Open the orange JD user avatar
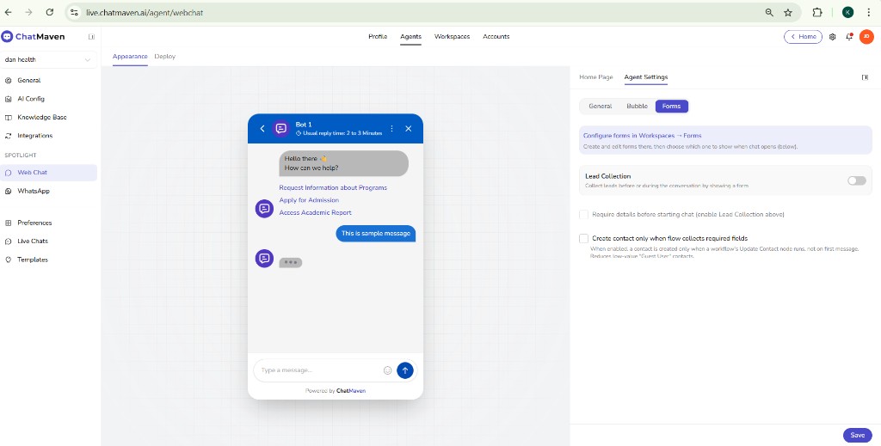881x446 pixels. click(866, 36)
